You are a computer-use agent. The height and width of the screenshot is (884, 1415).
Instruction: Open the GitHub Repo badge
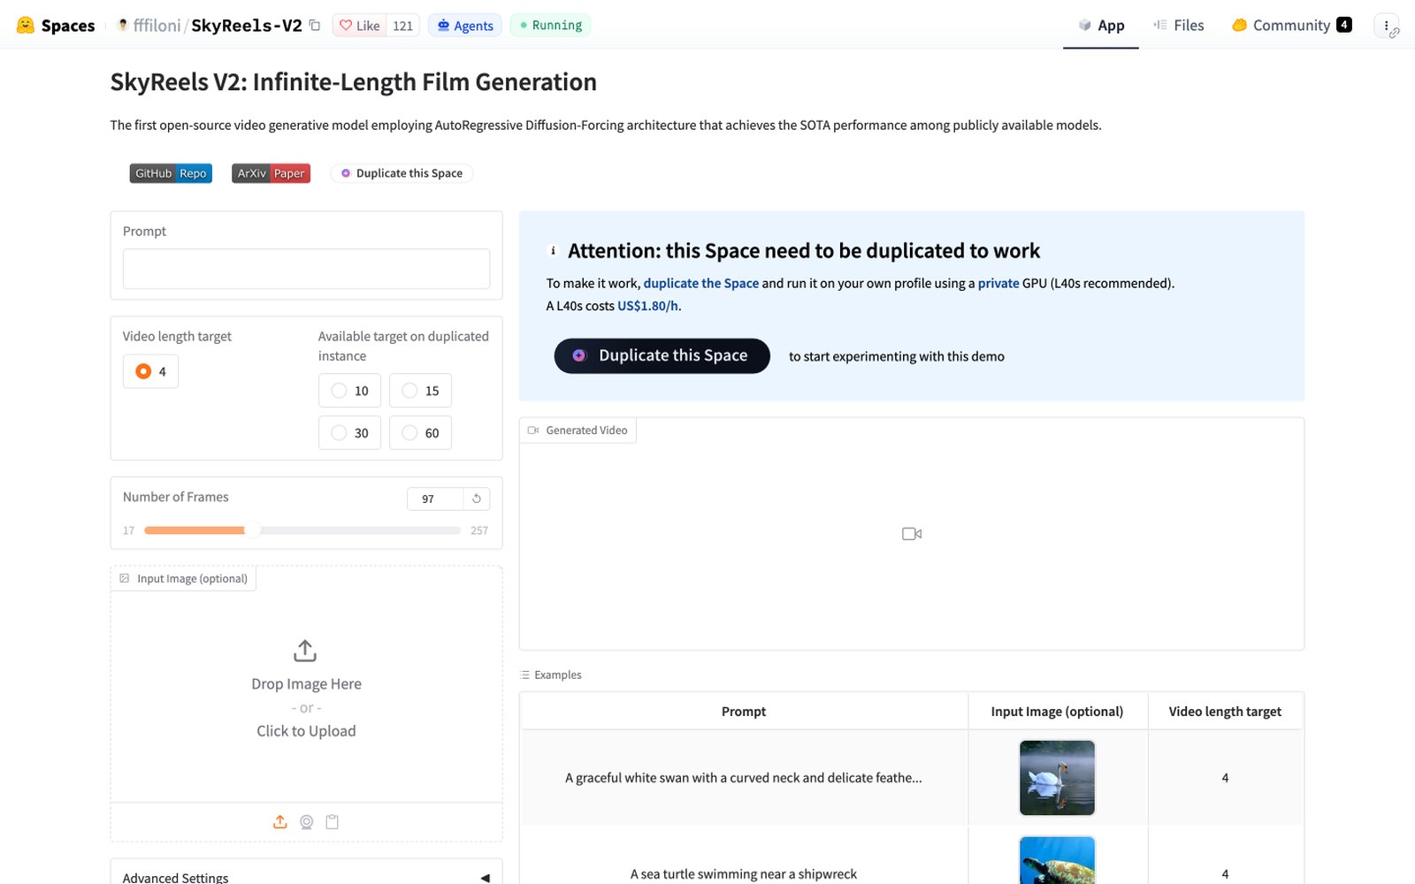click(171, 173)
